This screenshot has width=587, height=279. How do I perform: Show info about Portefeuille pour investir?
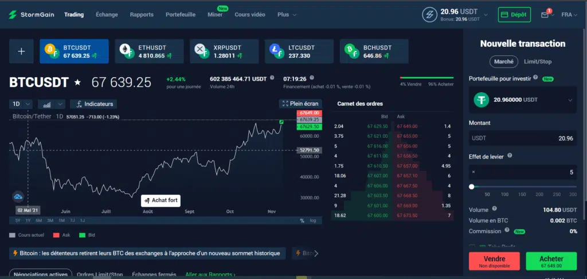pyautogui.click(x=535, y=77)
